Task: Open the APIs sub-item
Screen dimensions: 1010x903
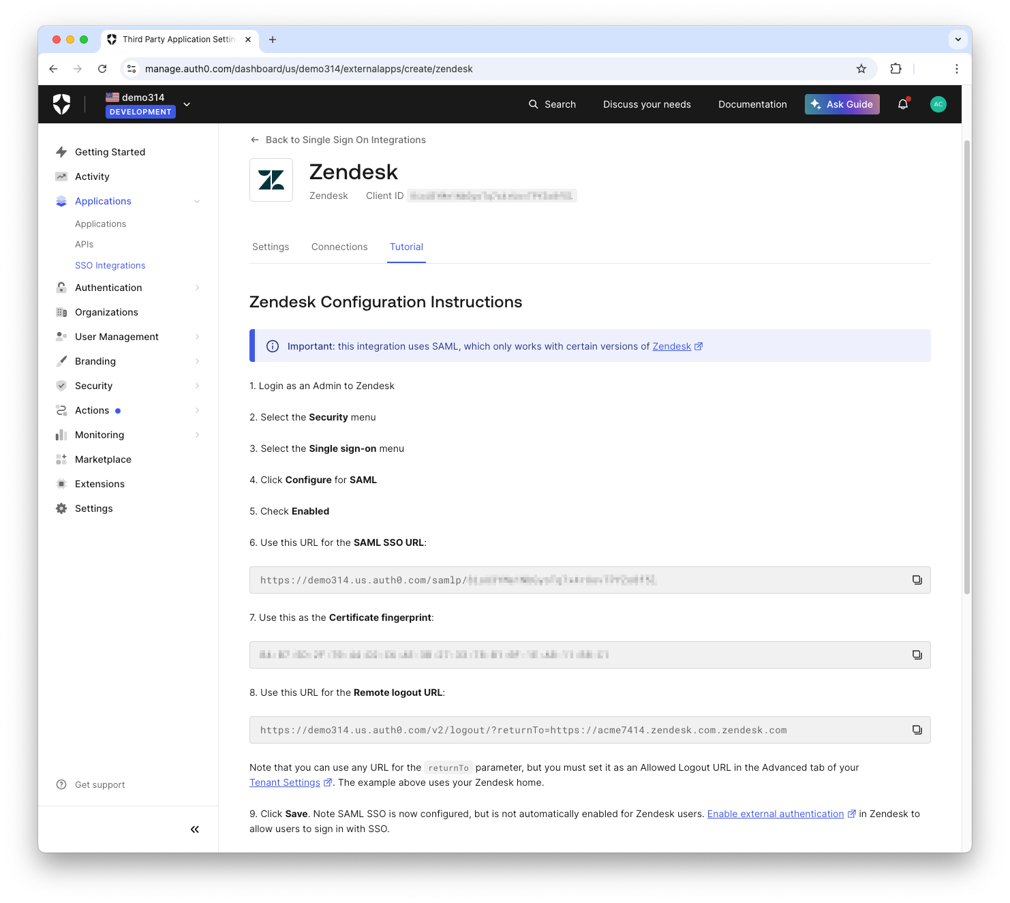Action: click(84, 244)
